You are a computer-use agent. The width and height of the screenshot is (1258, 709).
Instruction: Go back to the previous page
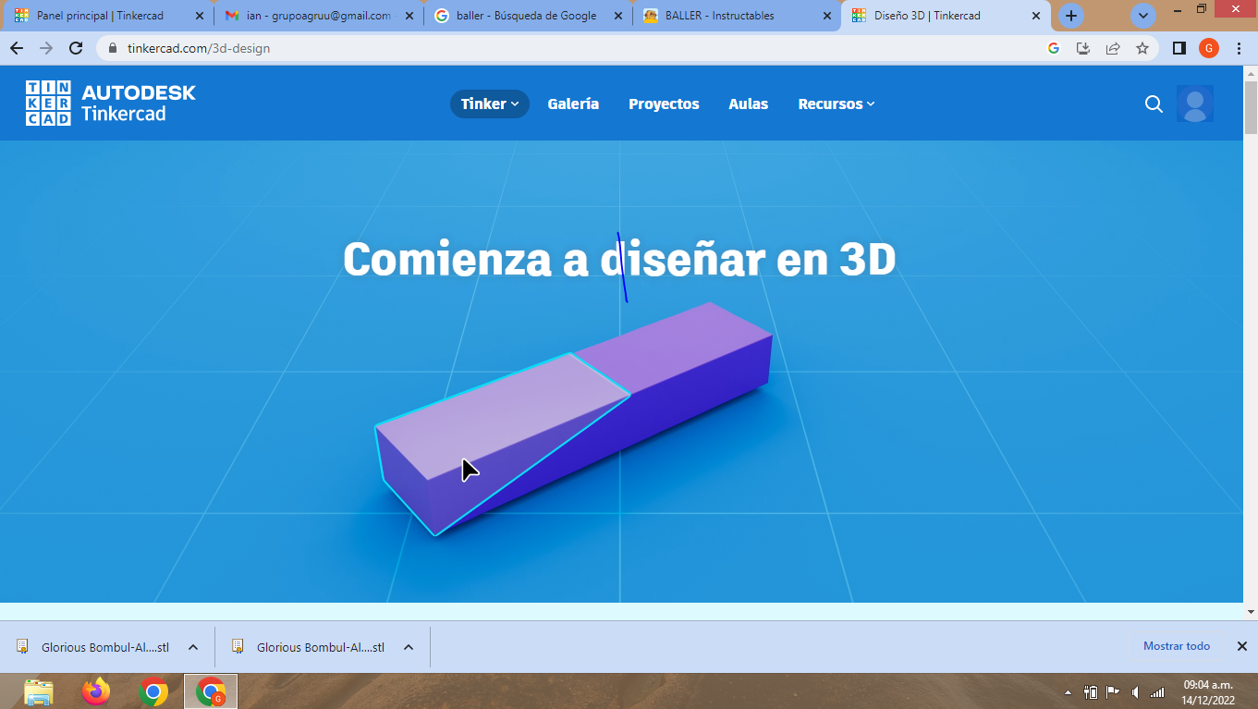pyautogui.click(x=17, y=48)
